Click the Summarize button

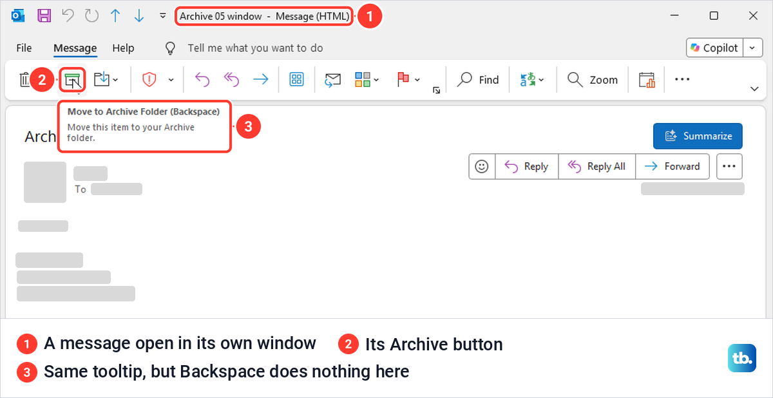[x=698, y=136]
